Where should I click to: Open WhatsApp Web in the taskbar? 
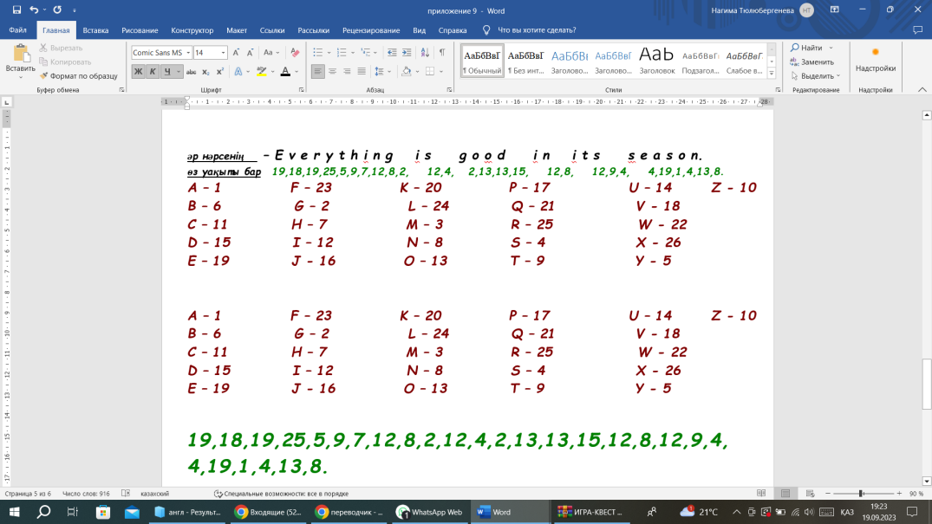point(429,512)
